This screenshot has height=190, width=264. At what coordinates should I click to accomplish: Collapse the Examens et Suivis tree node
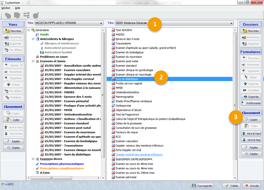[x=33, y=61]
